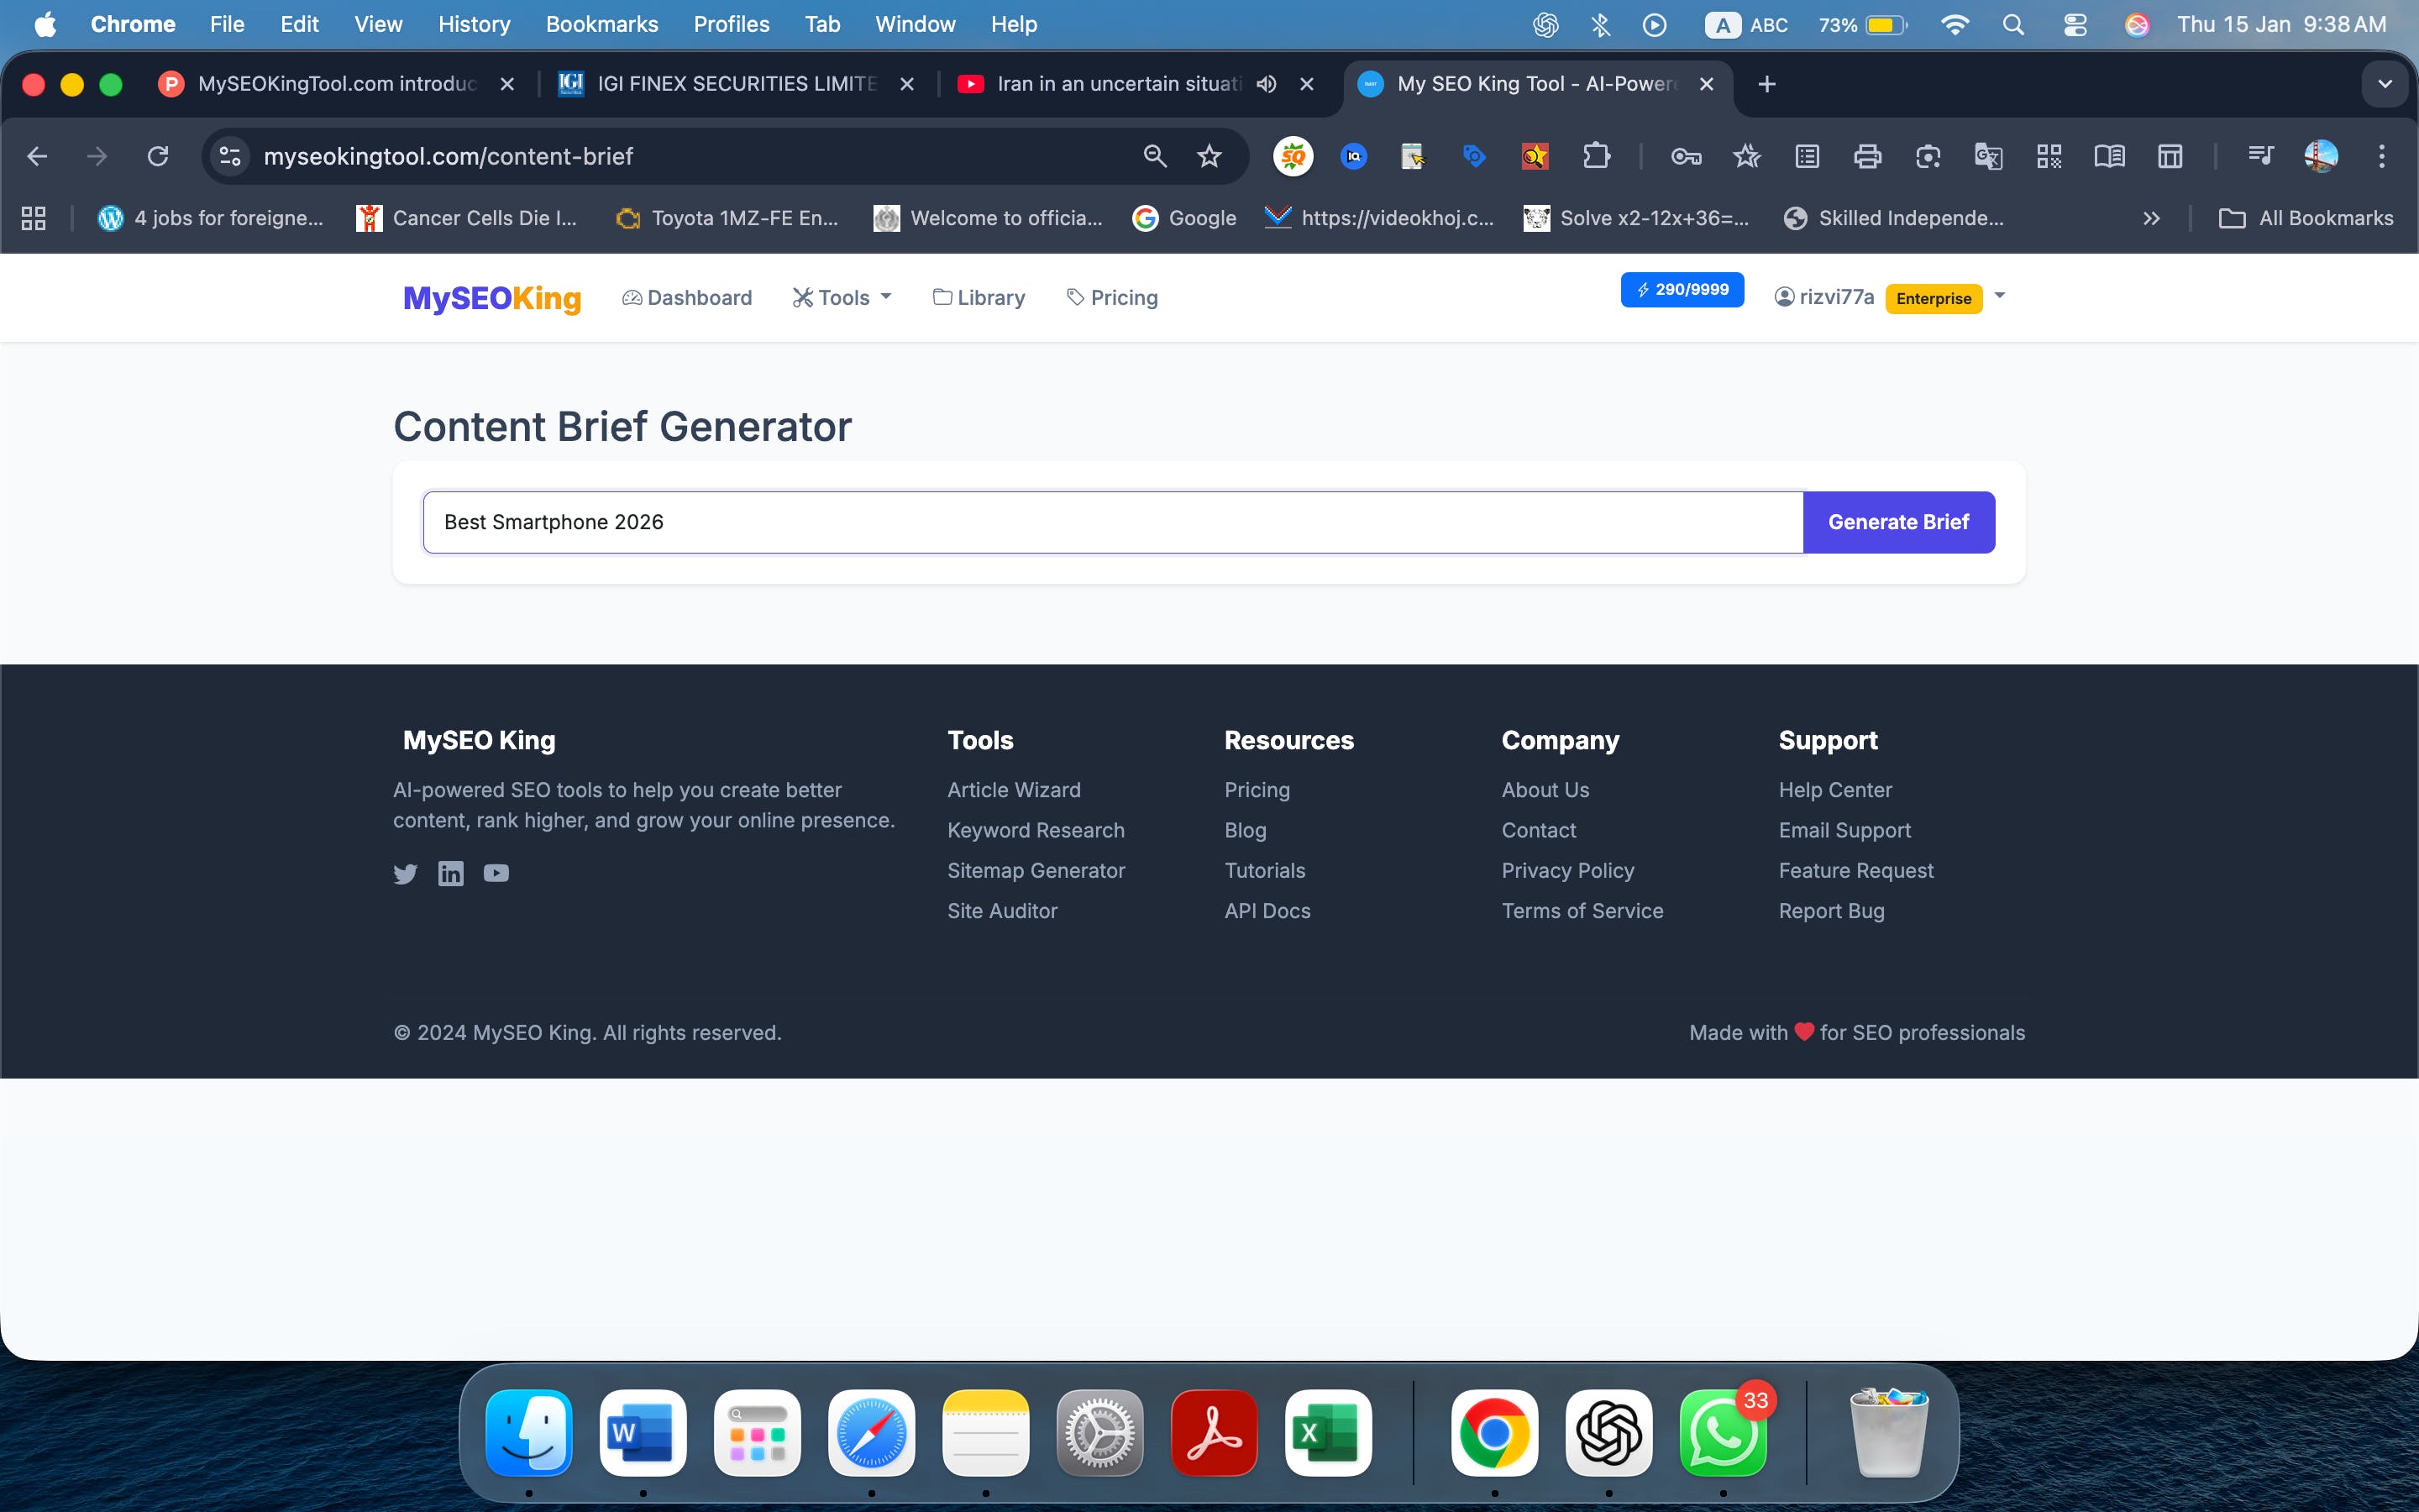Open the QR code generator extension icon
Screen dimensions: 2419x1512
tap(2048, 156)
